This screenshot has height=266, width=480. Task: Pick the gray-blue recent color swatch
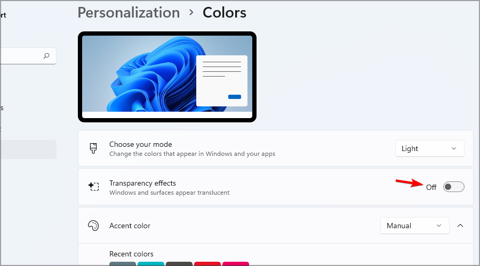[x=123, y=264]
